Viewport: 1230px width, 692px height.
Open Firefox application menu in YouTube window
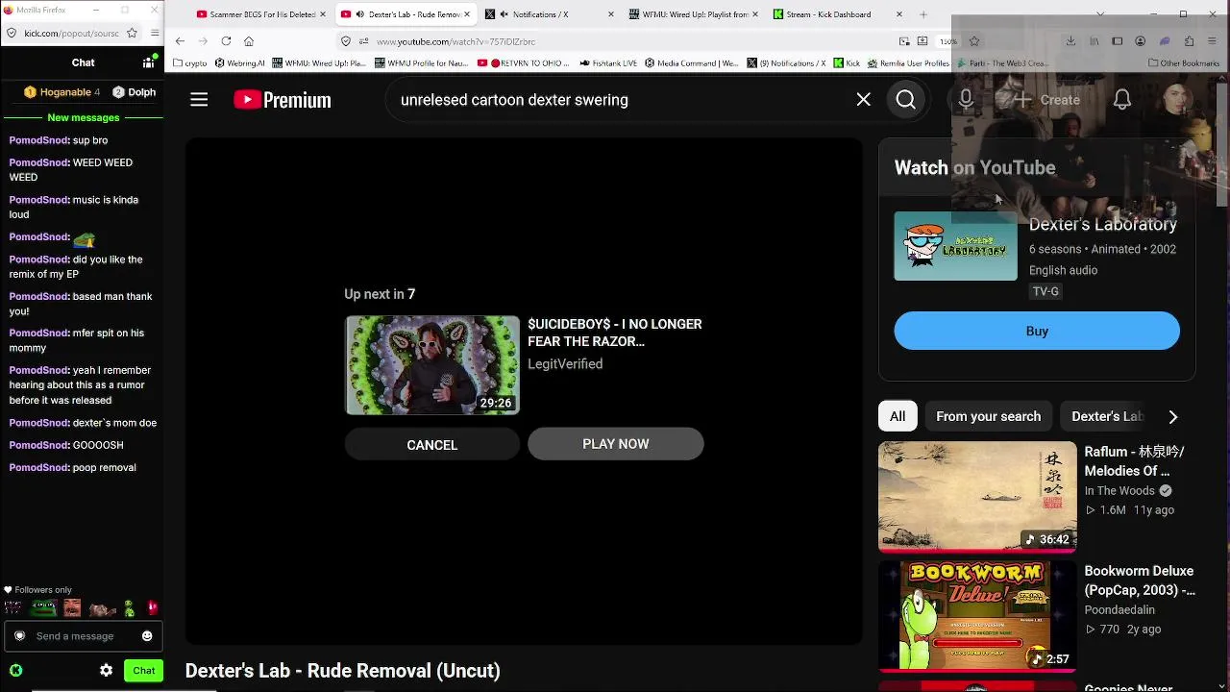[1213, 41]
